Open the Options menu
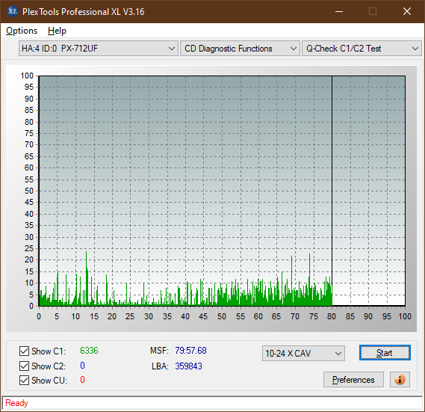The height and width of the screenshot is (412, 425). click(22, 31)
